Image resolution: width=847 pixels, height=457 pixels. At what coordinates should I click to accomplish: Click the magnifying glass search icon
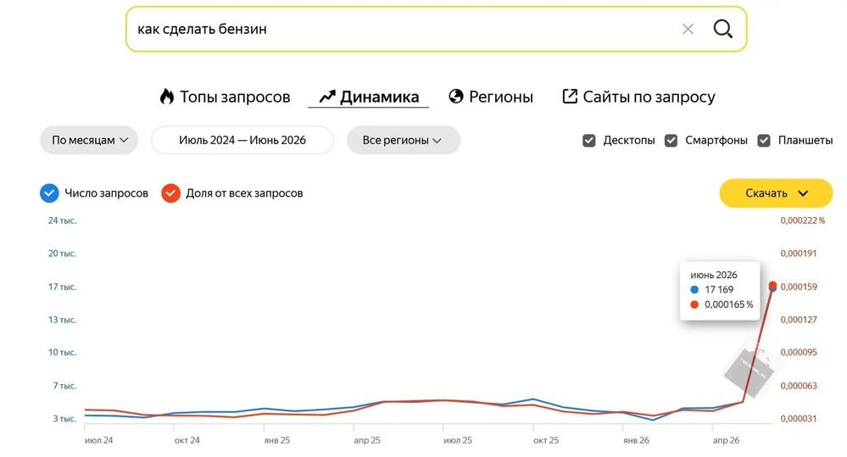(x=722, y=29)
